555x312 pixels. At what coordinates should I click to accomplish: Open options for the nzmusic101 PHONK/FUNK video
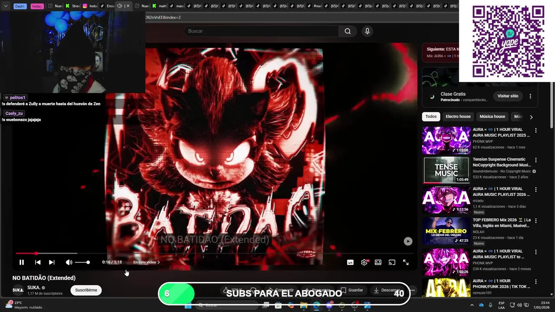click(536, 282)
